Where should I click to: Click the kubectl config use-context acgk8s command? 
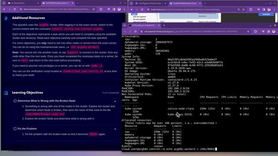77,29
